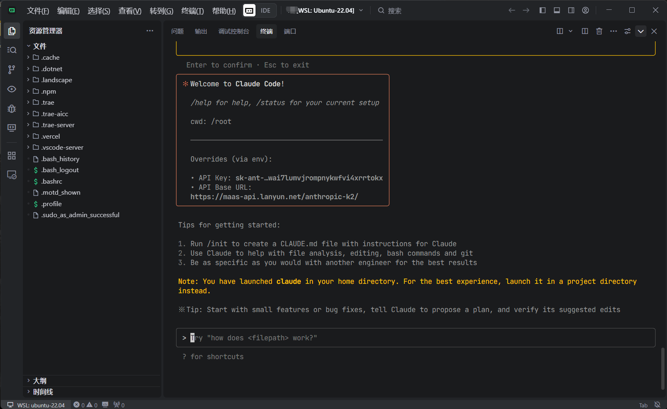The image size is (667, 409).
Task: Toggle bottom panel layout button
Action: point(557,10)
